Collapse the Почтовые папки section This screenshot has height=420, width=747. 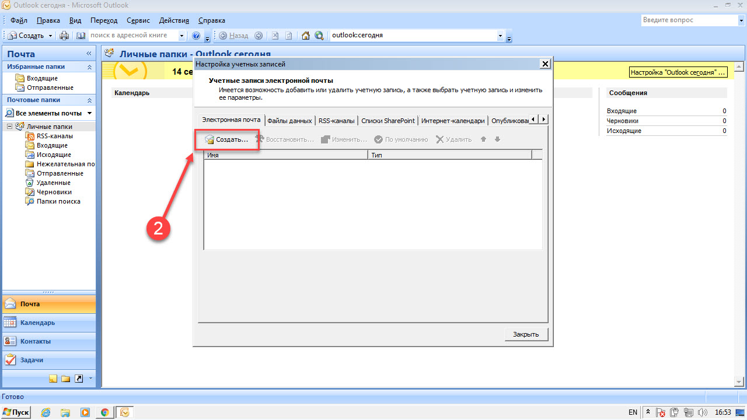[x=89, y=100]
